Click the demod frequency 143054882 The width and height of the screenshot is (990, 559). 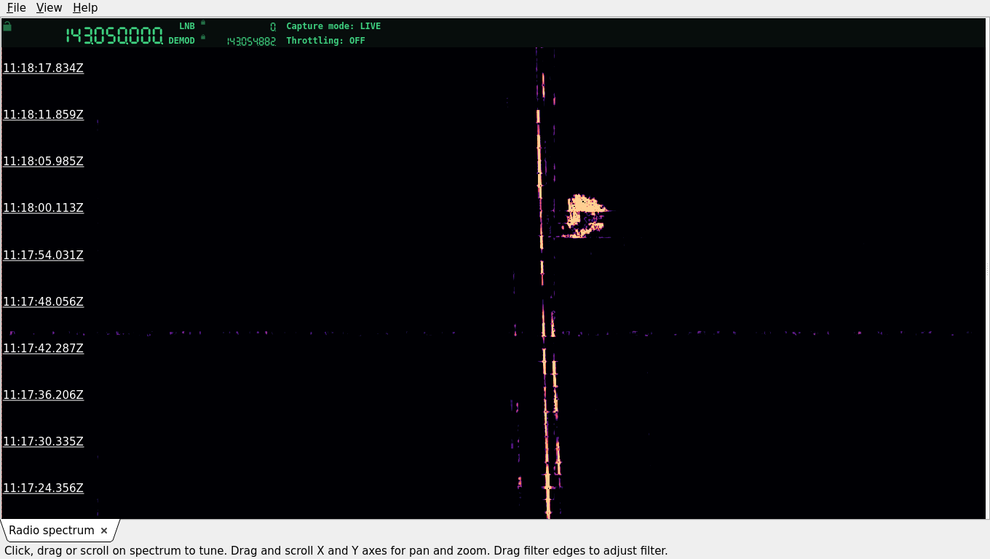(x=251, y=41)
